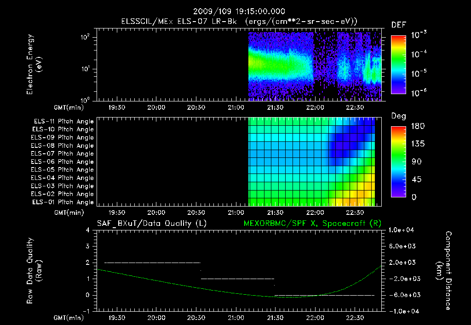Click the Component Distance (km) axis label
The height and width of the screenshot is (325, 471).
coord(444,271)
